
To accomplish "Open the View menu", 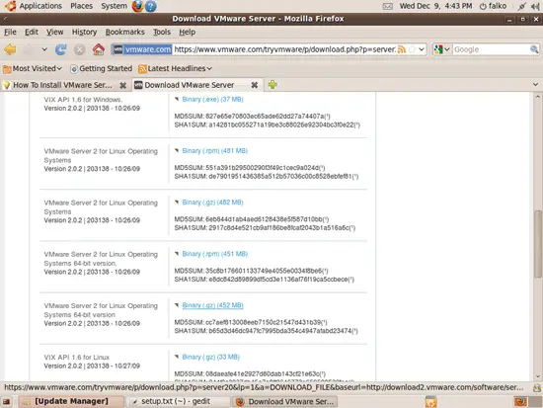I will [x=54, y=32].
